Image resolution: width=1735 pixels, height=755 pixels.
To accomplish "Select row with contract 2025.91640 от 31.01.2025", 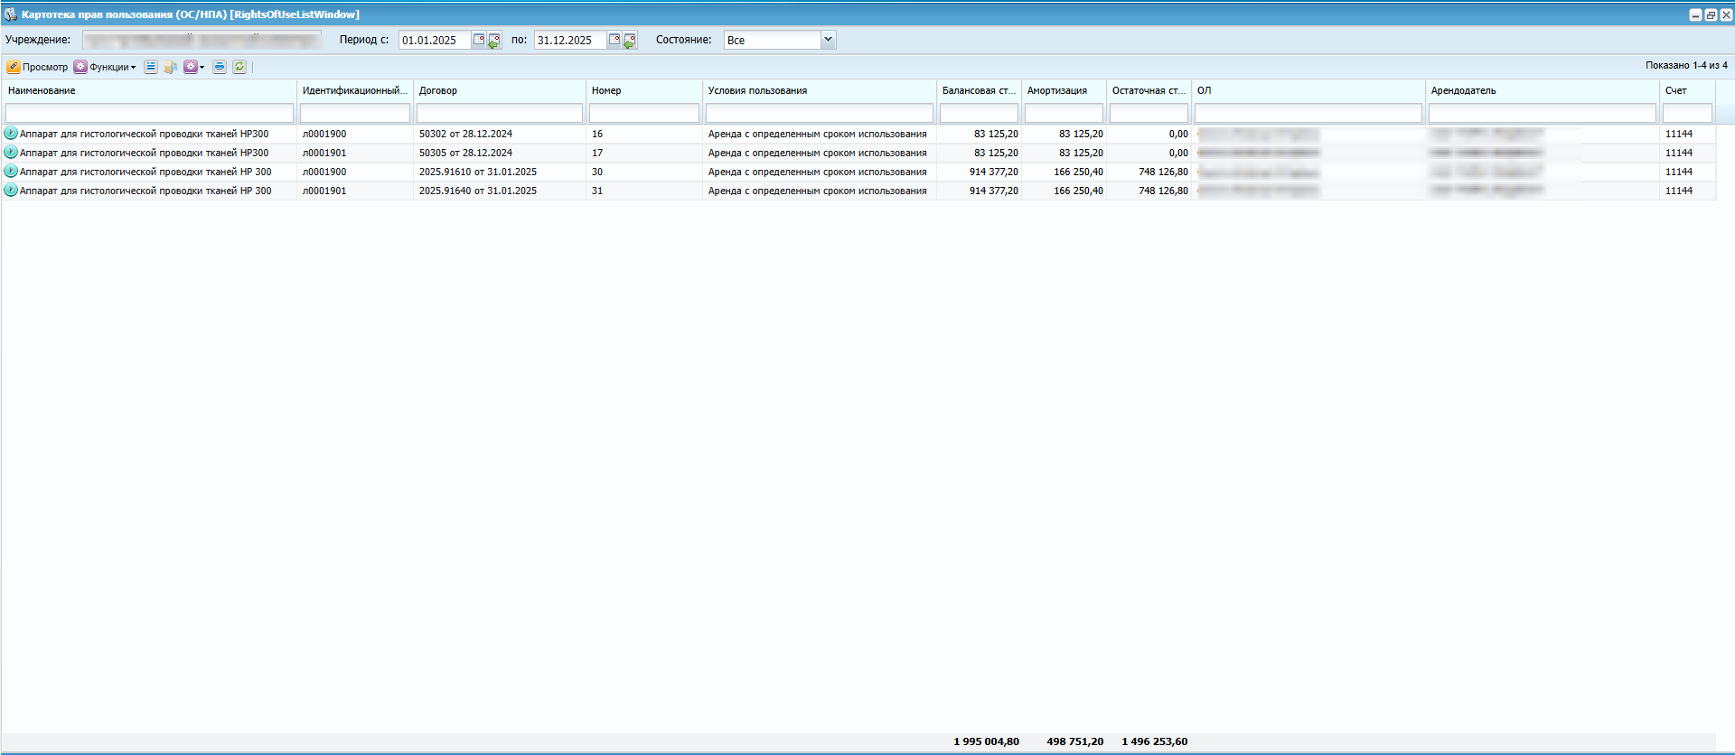I will coord(477,191).
